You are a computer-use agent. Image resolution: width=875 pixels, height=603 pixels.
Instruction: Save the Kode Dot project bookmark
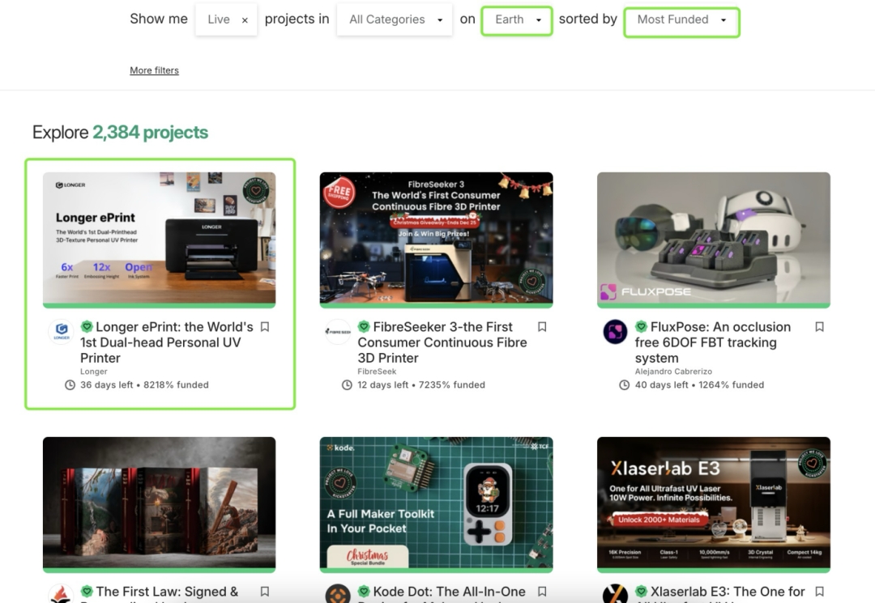click(542, 592)
